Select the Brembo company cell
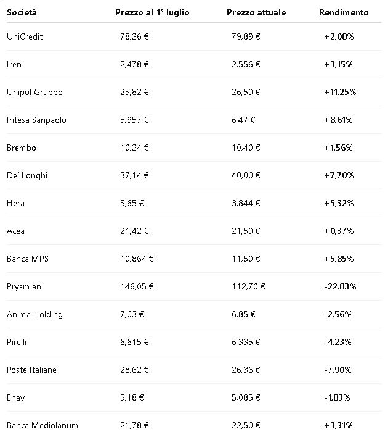 pos(22,148)
